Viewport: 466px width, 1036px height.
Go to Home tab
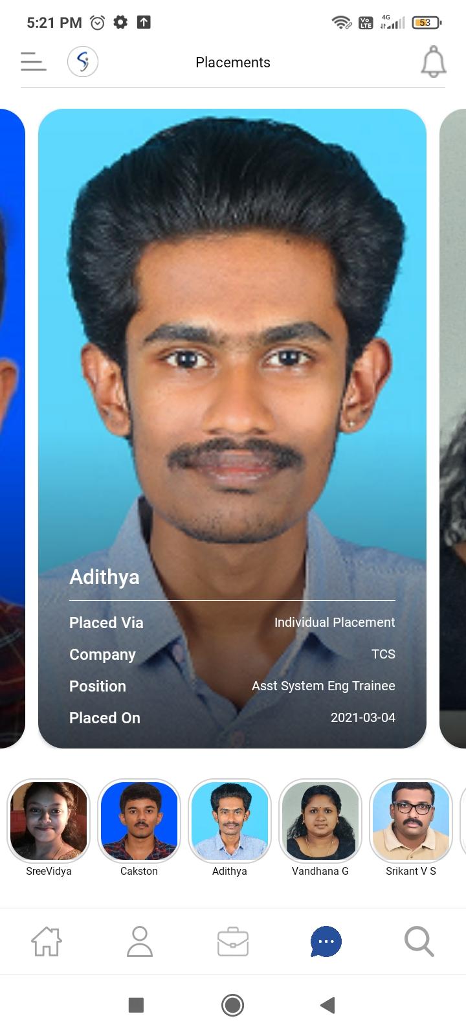click(x=47, y=941)
